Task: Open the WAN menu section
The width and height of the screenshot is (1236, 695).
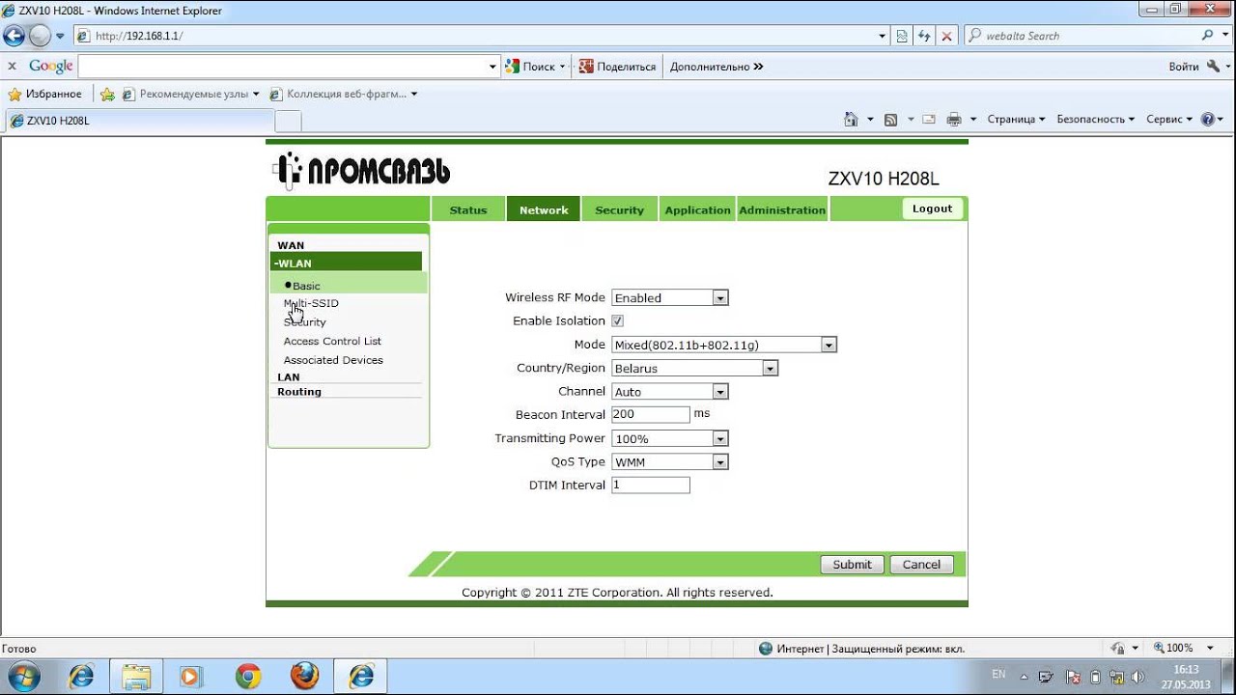Action: pos(291,245)
